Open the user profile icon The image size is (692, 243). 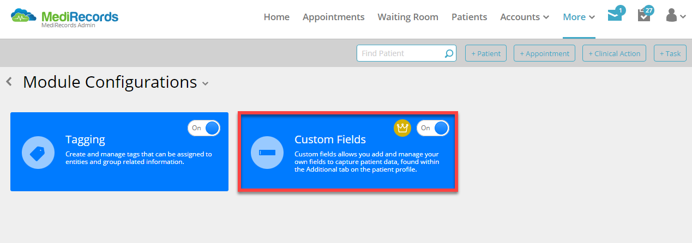676,15
